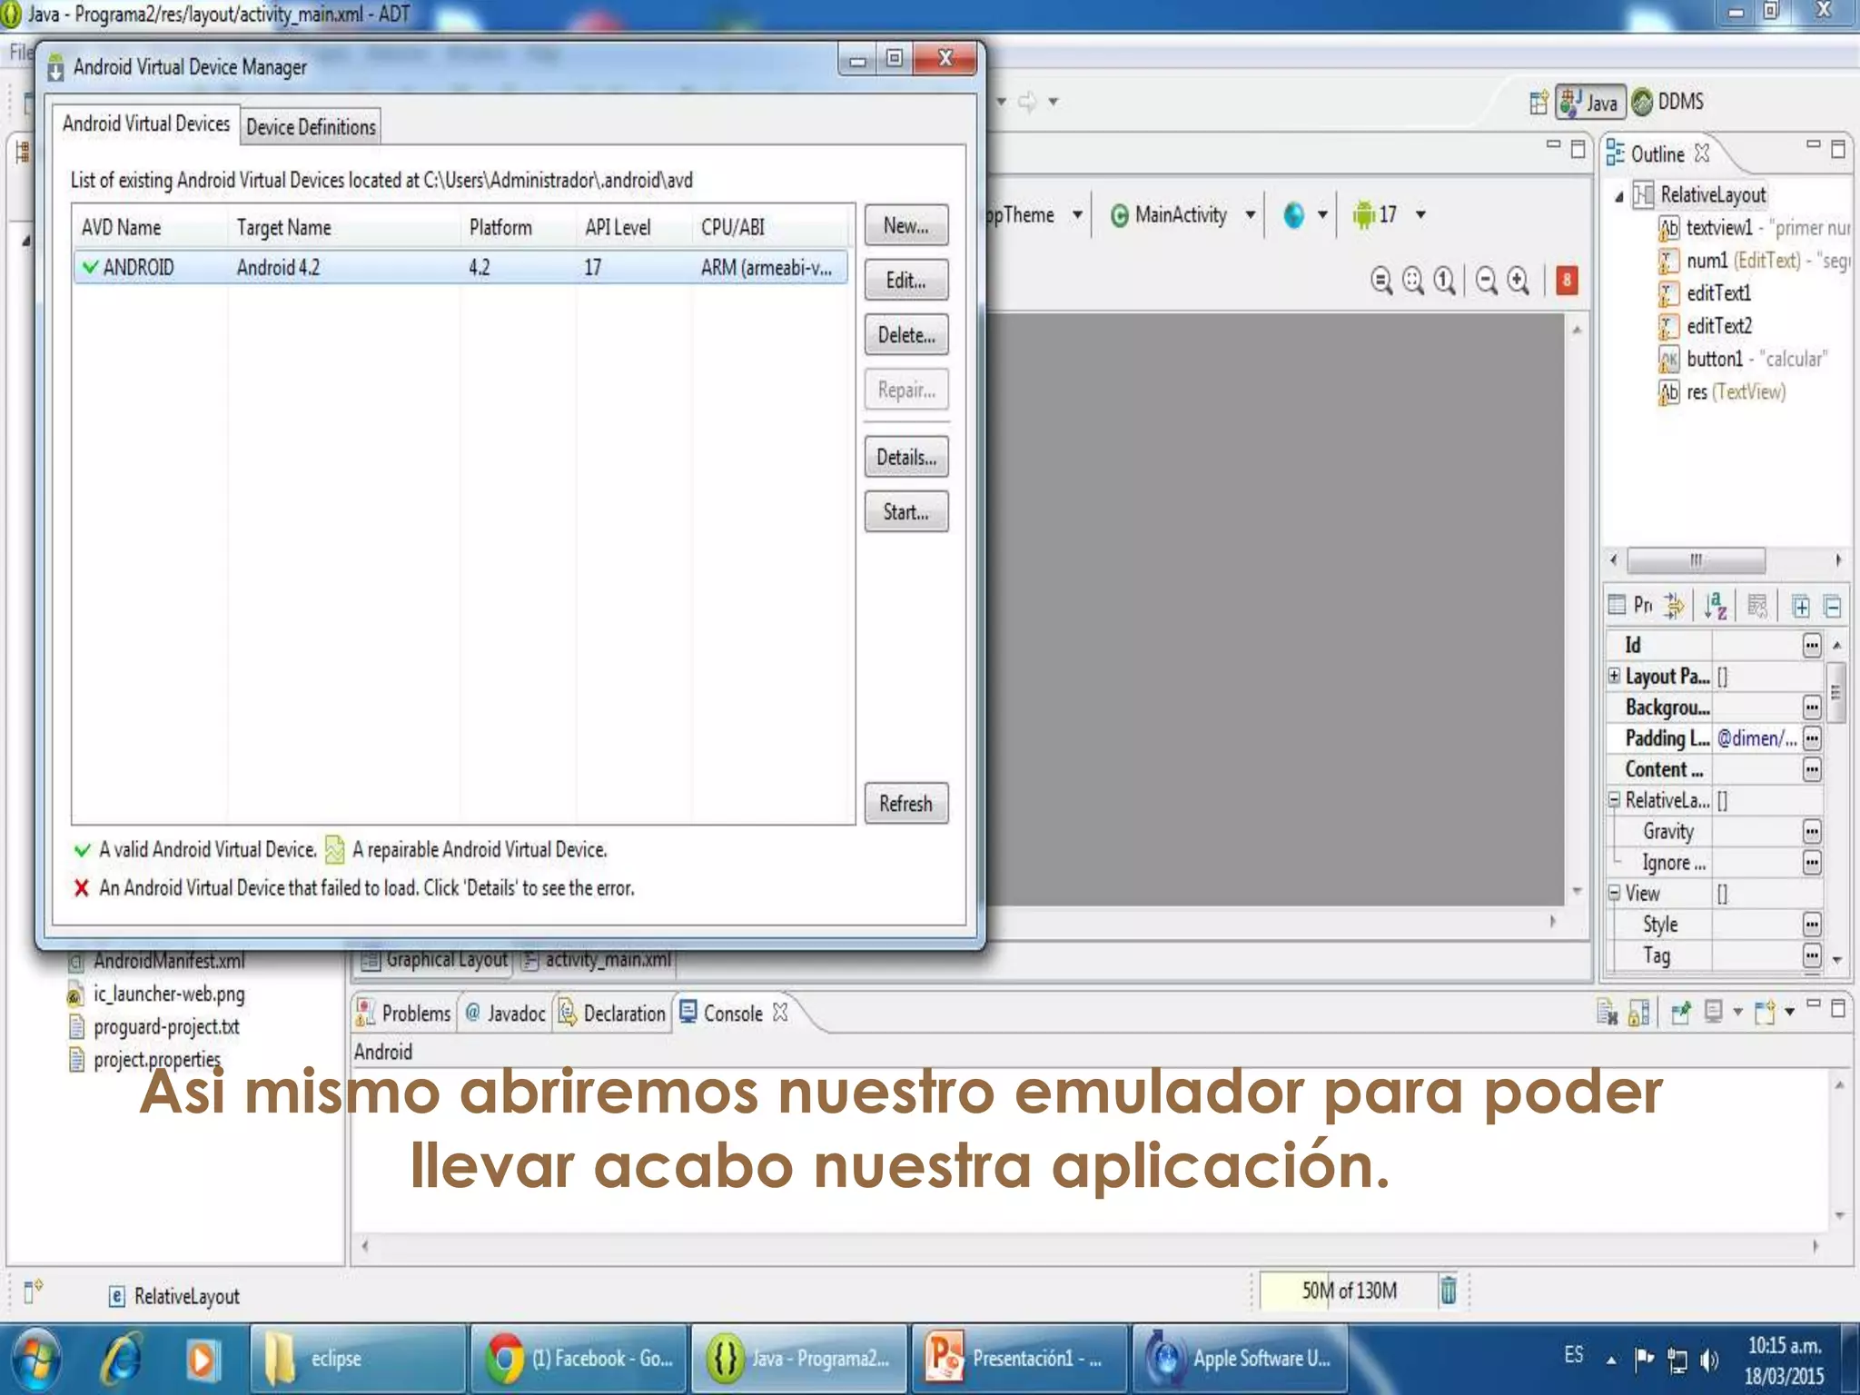Click the ellipsis button for Background property
Viewport: 1860px width, 1395px height.
(x=1812, y=707)
